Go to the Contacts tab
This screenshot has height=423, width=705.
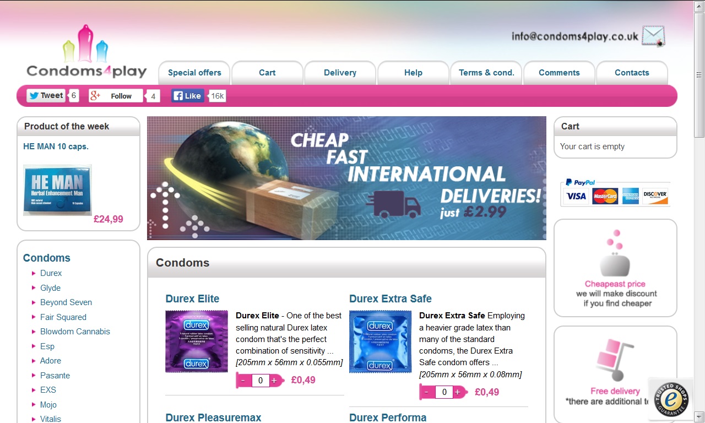coord(632,73)
